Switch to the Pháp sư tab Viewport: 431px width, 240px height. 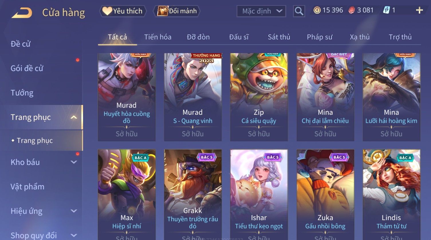[319, 37]
